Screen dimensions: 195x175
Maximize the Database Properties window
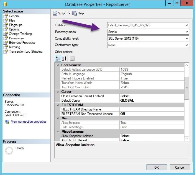click(x=177, y=3)
